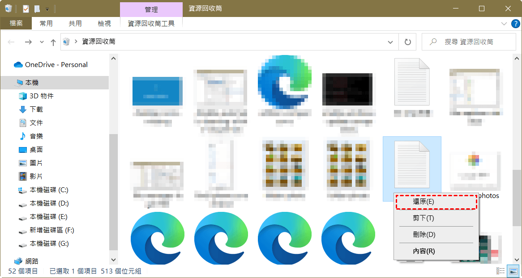
Task: Refresh the Recycle Bin view
Action: pyautogui.click(x=407, y=42)
